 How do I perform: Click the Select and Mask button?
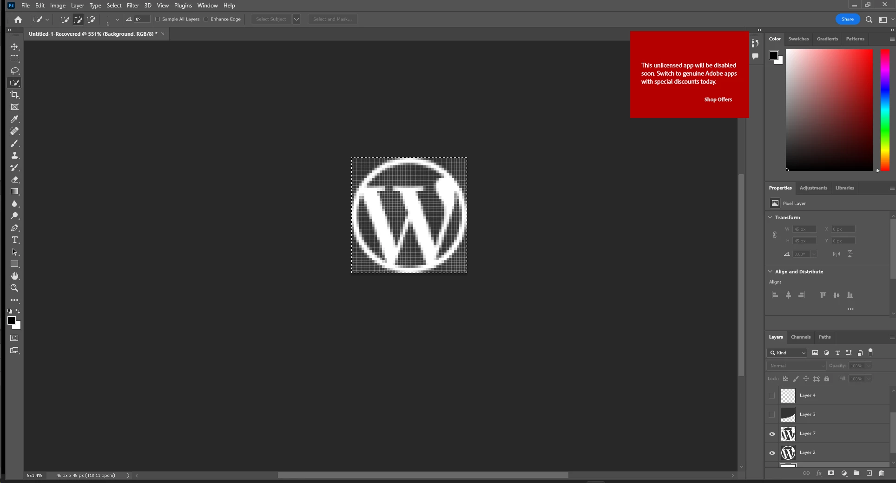[x=332, y=19]
